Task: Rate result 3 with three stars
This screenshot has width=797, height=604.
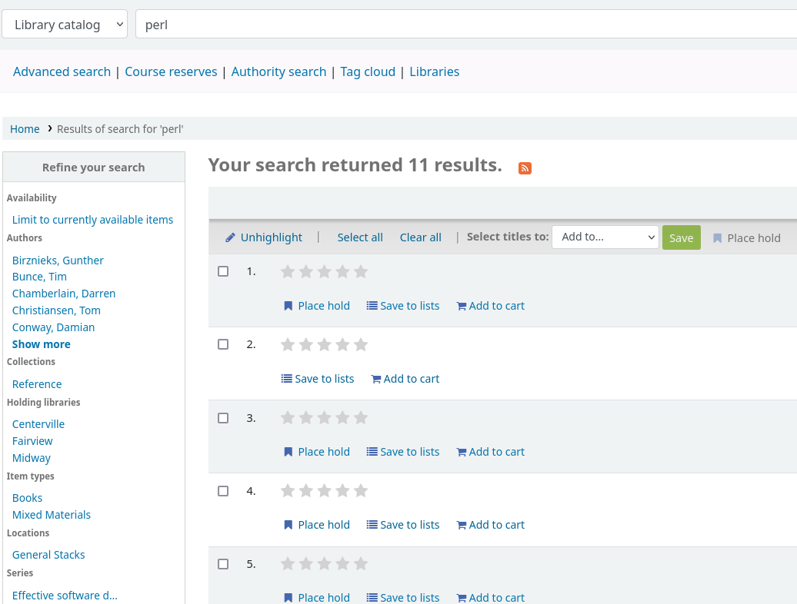Action: tap(325, 417)
